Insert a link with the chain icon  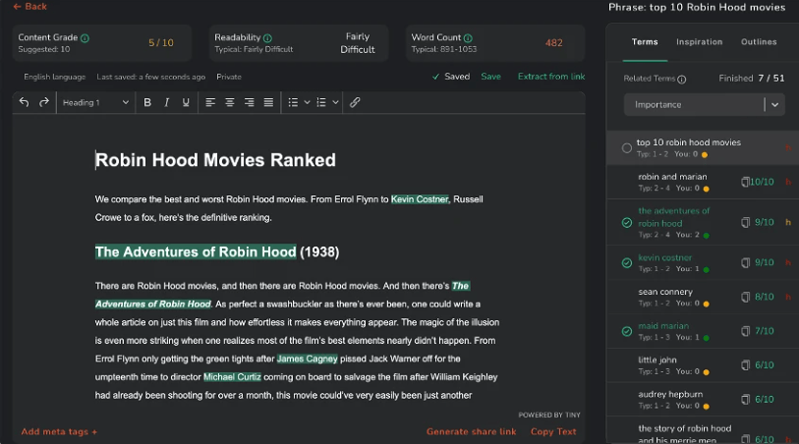pos(355,102)
